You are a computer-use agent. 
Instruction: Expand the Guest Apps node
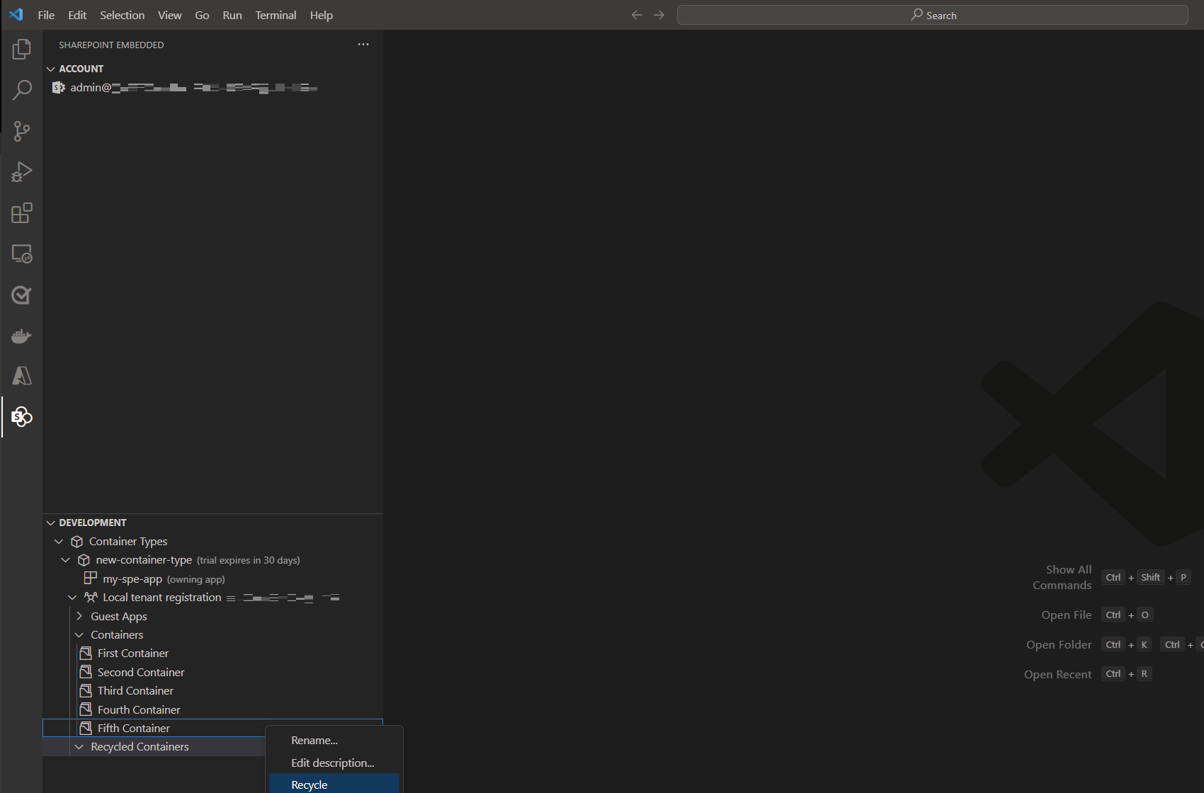pos(79,616)
